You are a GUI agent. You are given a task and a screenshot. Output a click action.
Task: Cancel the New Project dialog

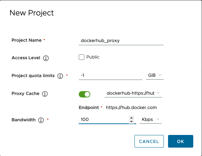(149, 141)
